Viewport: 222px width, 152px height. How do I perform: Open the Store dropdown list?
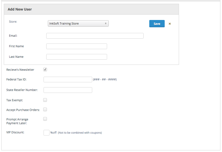[78, 23]
